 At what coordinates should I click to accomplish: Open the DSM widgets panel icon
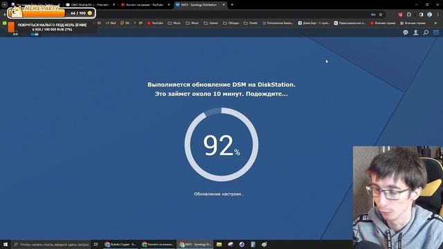coord(436,33)
